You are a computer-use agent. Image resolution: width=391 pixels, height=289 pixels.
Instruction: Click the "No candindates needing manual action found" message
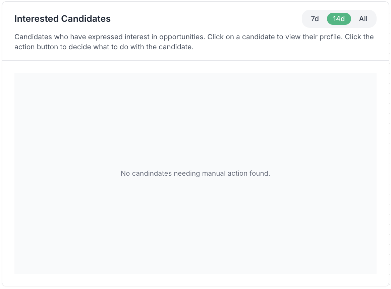[x=195, y=173]
